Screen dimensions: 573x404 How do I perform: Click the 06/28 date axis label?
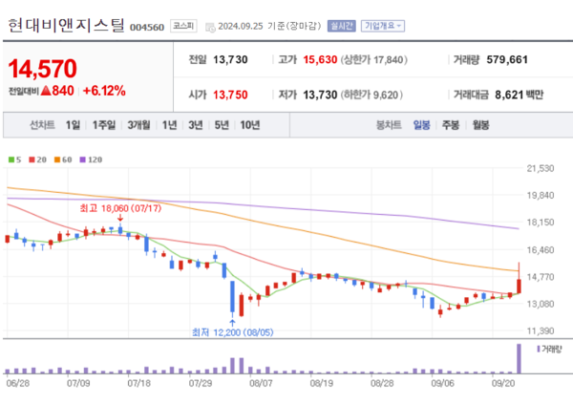18,384
